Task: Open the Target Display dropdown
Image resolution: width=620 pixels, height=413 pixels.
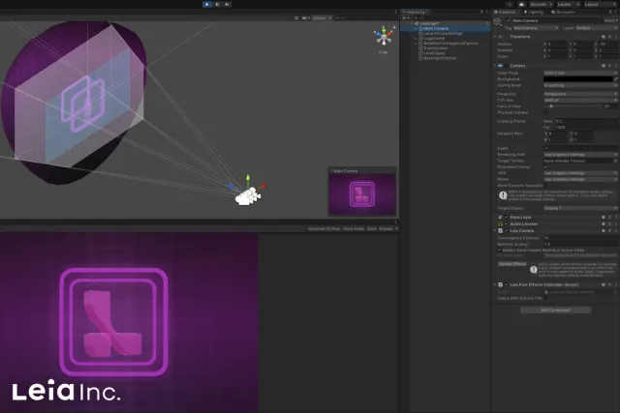Action: tap(580, 208)
